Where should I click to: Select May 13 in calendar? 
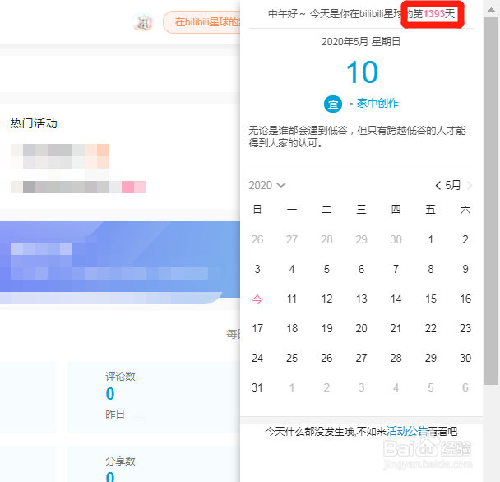click(361, 299)
